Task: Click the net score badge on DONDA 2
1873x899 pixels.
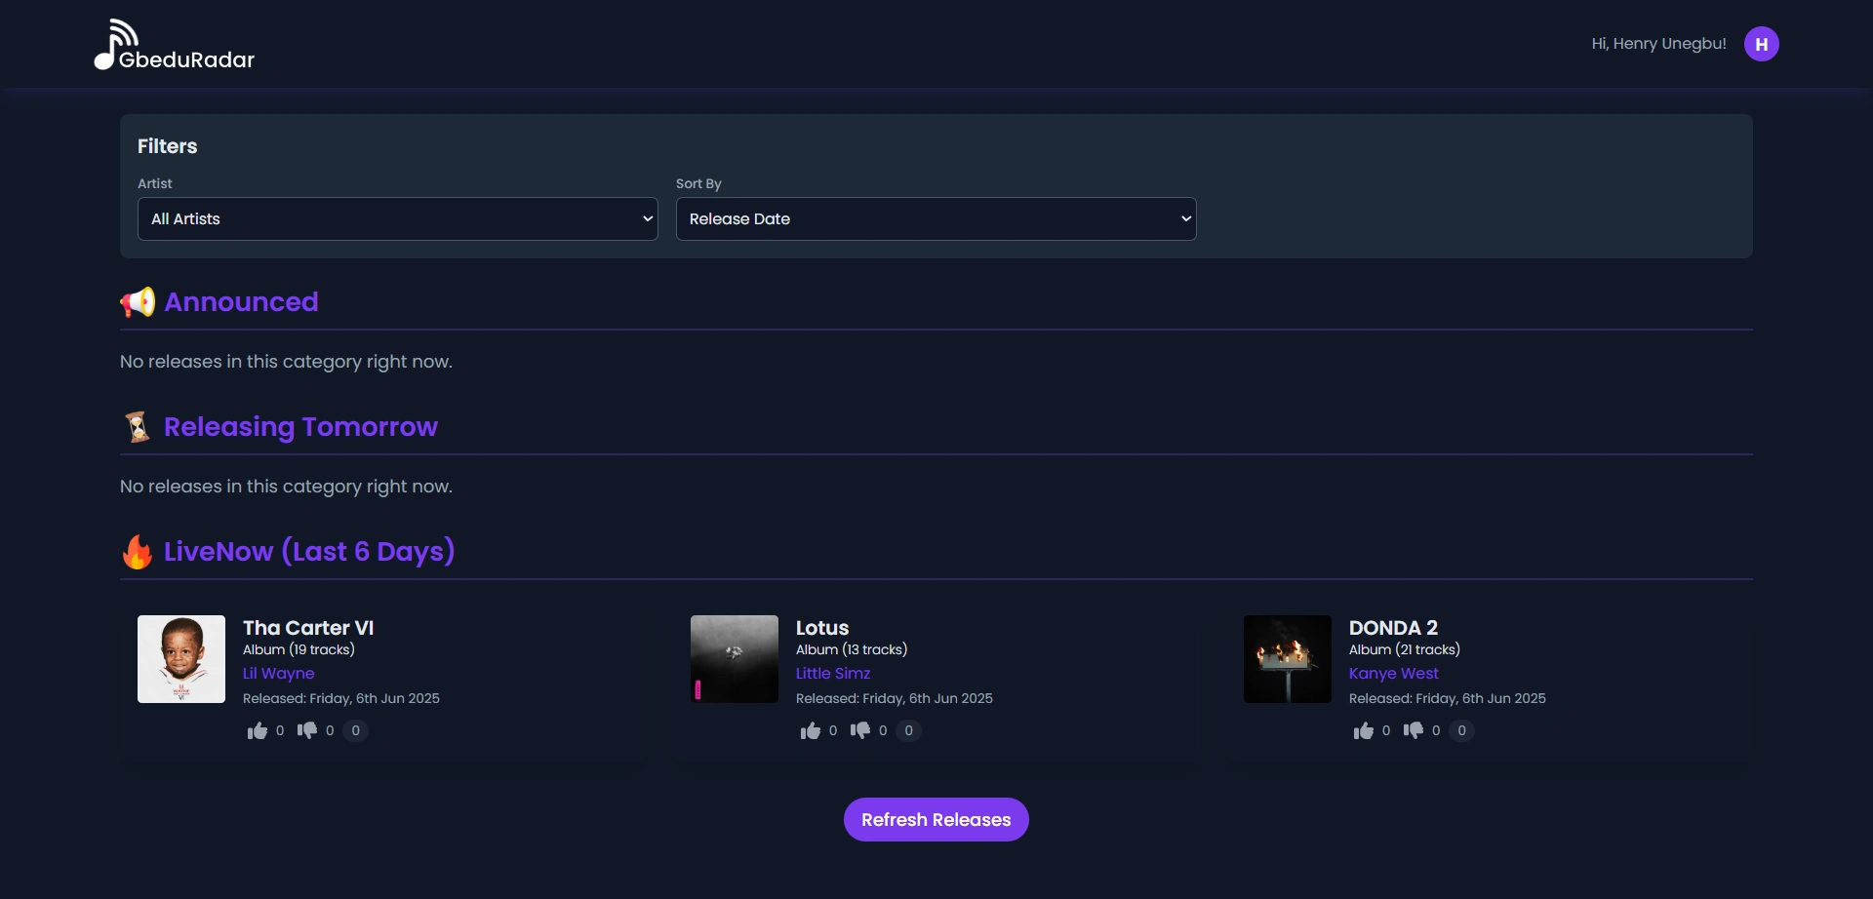Action: click(1462, 730)
